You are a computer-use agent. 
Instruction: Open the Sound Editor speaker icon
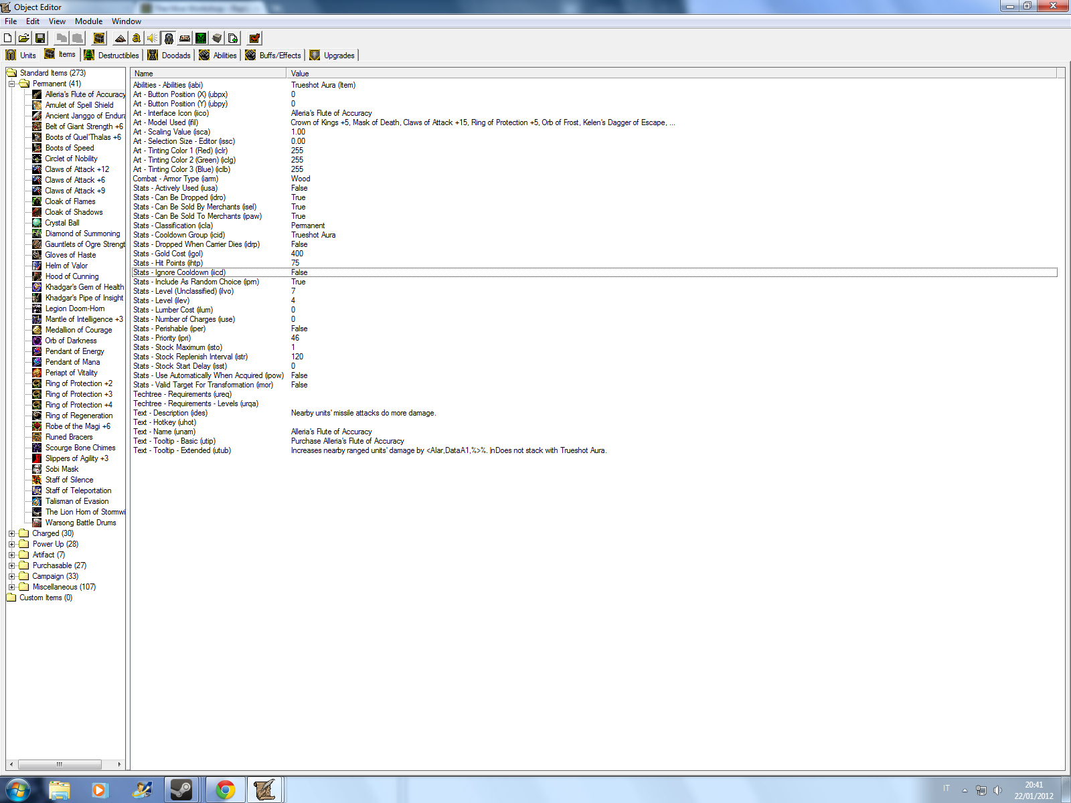[153, 38]
